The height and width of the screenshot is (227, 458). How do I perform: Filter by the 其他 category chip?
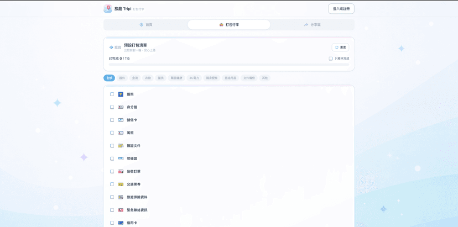[264, 78]
